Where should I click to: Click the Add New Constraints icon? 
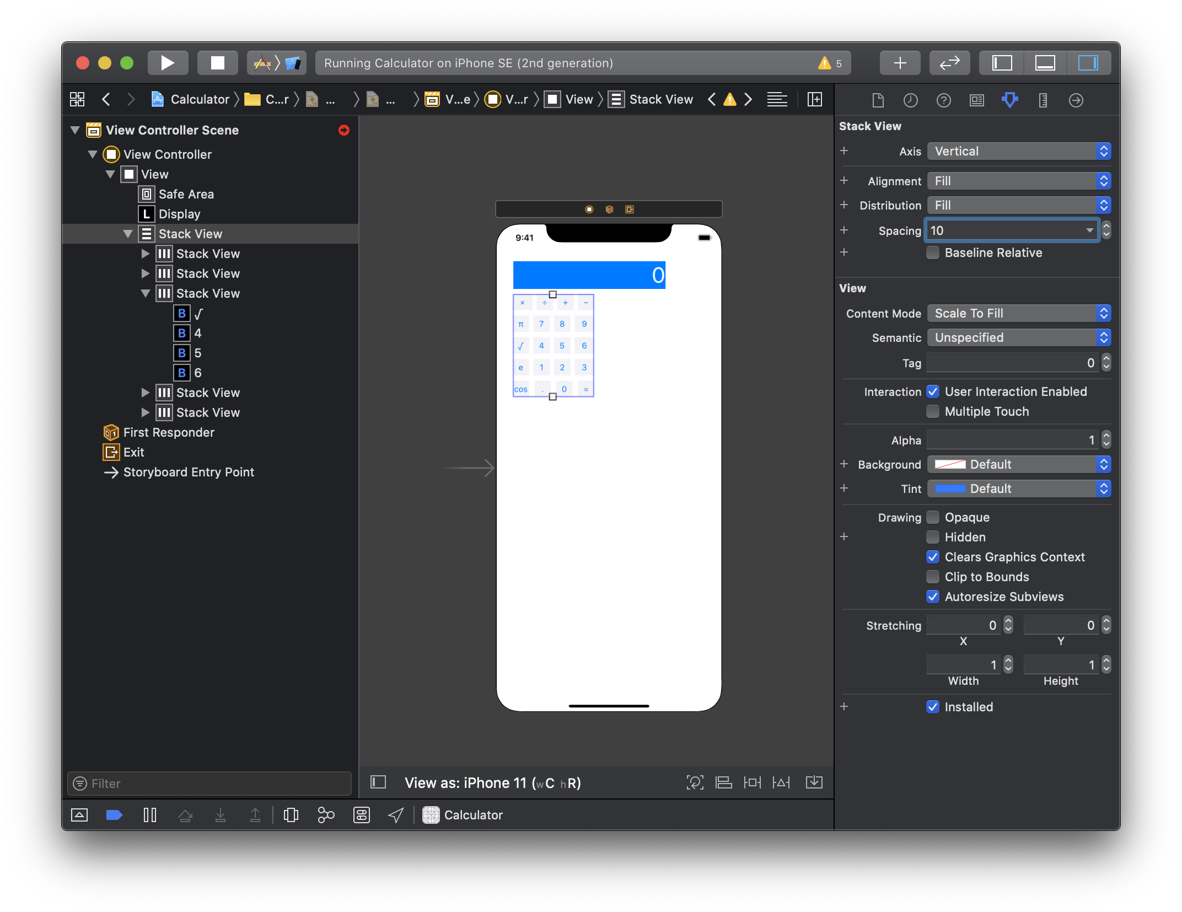(752, 782)
